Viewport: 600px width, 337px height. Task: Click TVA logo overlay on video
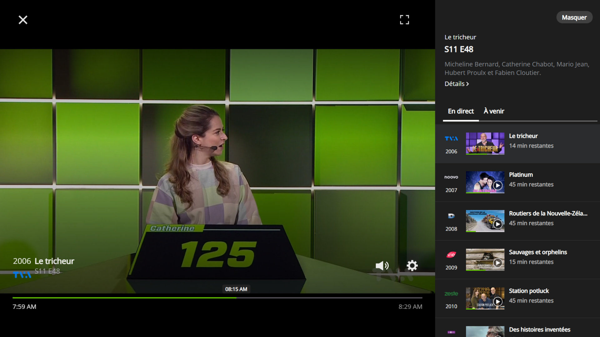coord(22,275)
